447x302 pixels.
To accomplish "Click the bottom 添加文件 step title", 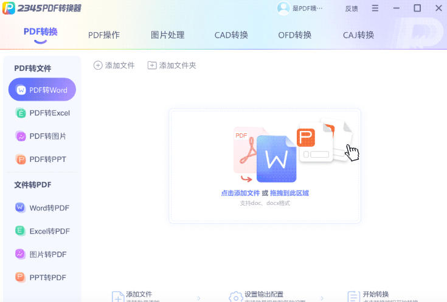I will pyautogui.click(x=139, y=294).
